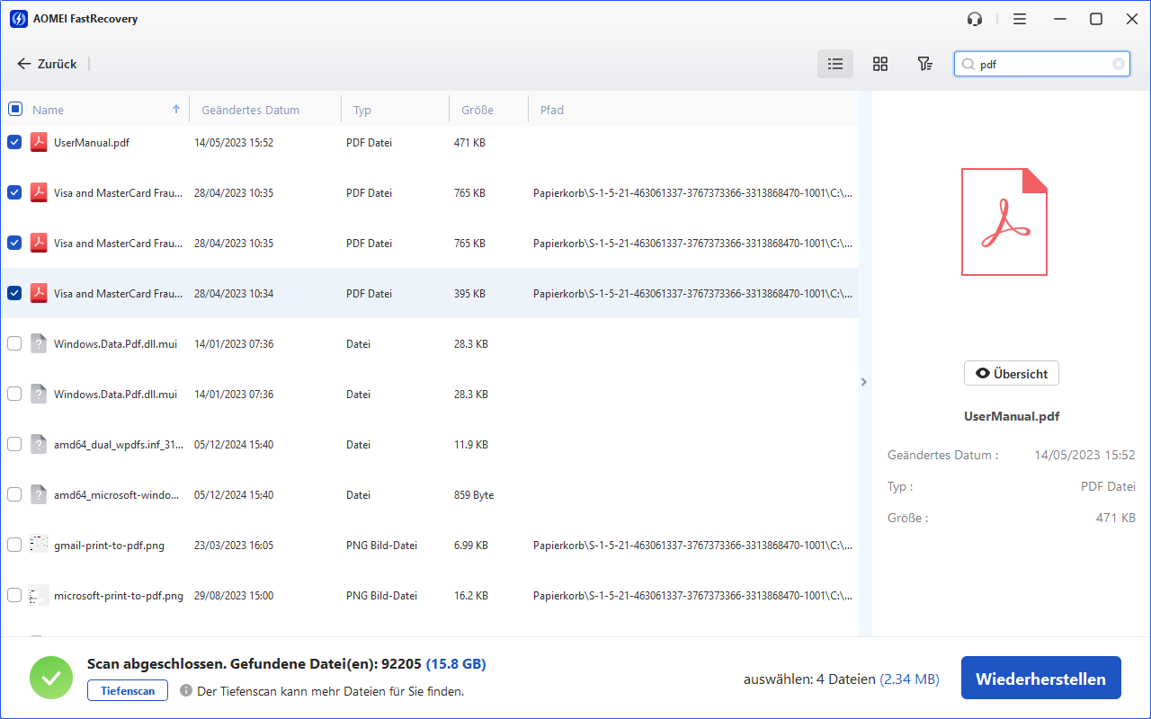Click the PDF icon in the 395 KB Visa row
Viewport: 1151px width, 719px height.
tap(39, 293)
